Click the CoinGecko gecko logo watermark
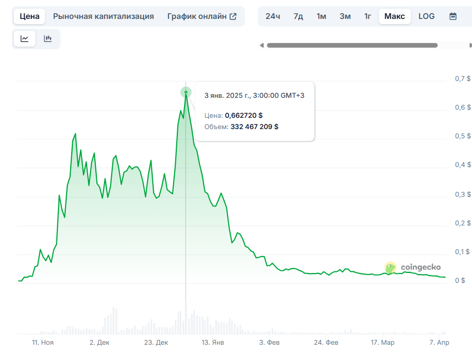 click(x=391, y=267)
